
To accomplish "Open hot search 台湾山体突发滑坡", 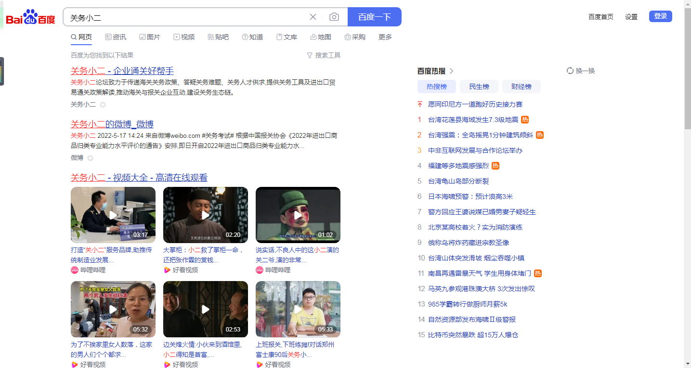I will click(x=476, y=258).
